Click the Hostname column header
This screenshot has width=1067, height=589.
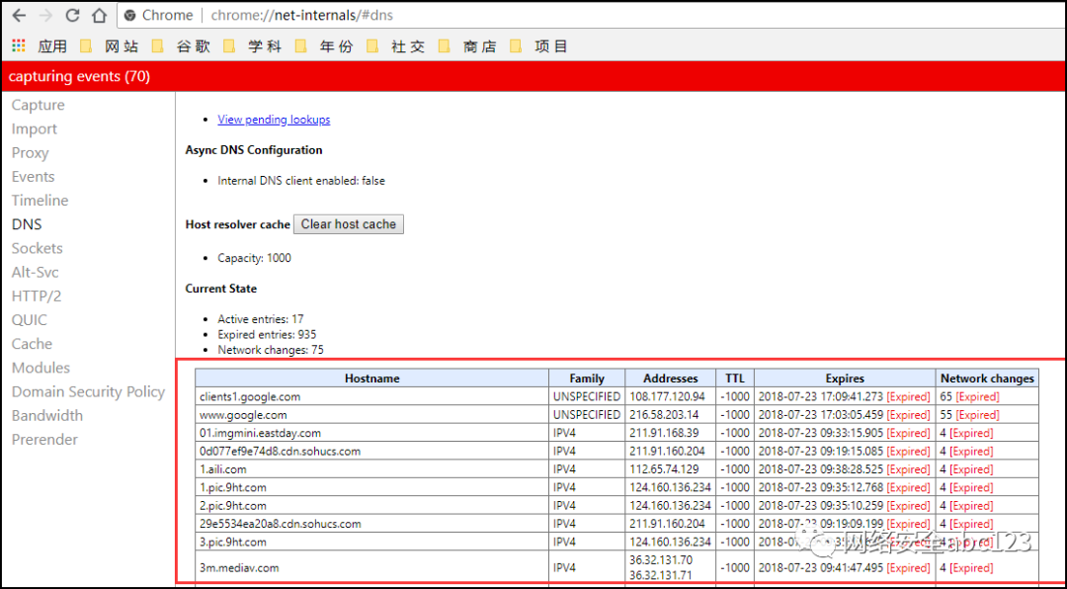coord(371,378)
